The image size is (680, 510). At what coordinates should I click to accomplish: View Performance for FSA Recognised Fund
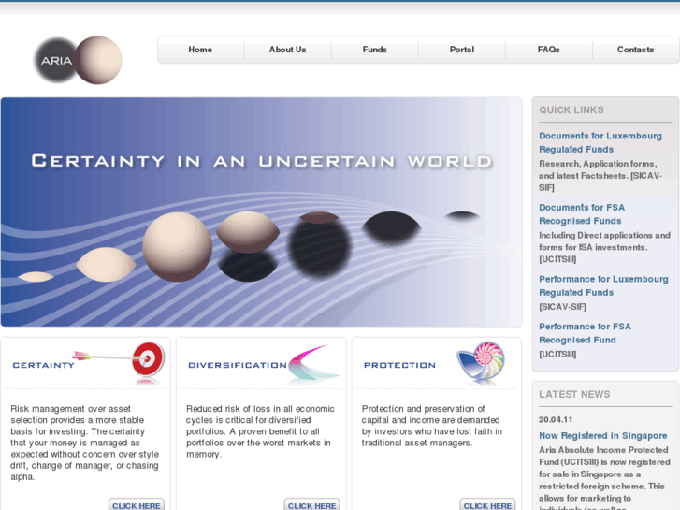click(x=585, y=333)
